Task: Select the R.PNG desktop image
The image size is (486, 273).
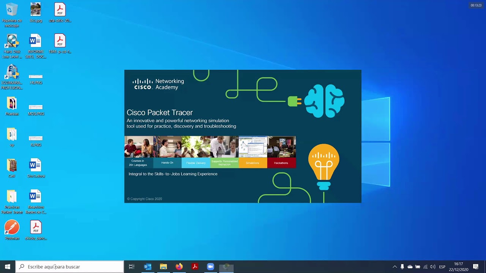Action: pos(36,141)
